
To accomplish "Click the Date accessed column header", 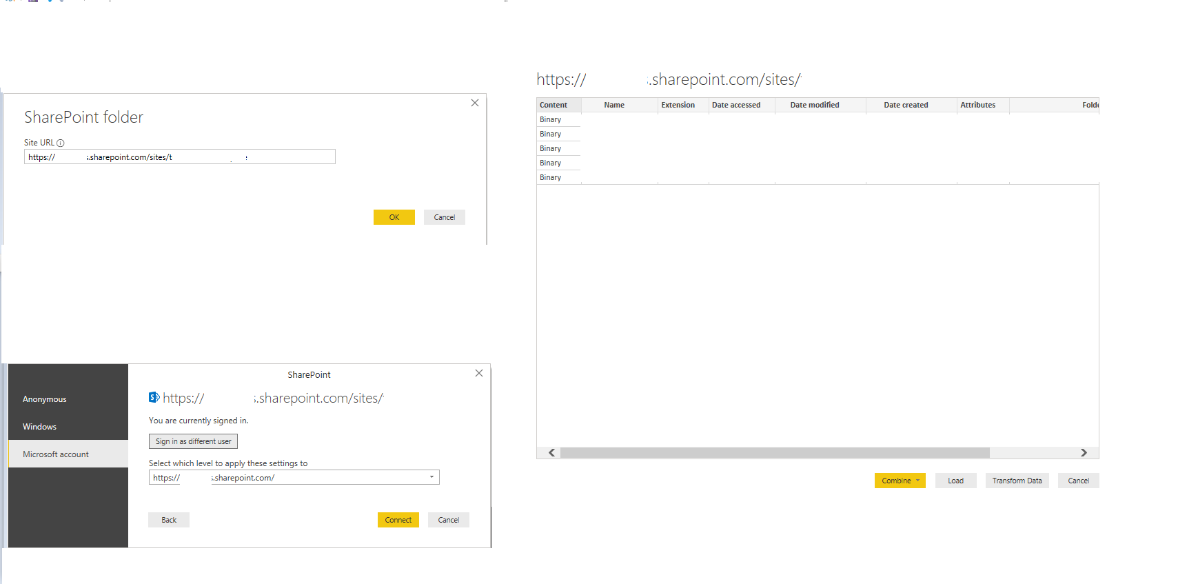I will tap(742, 105).
